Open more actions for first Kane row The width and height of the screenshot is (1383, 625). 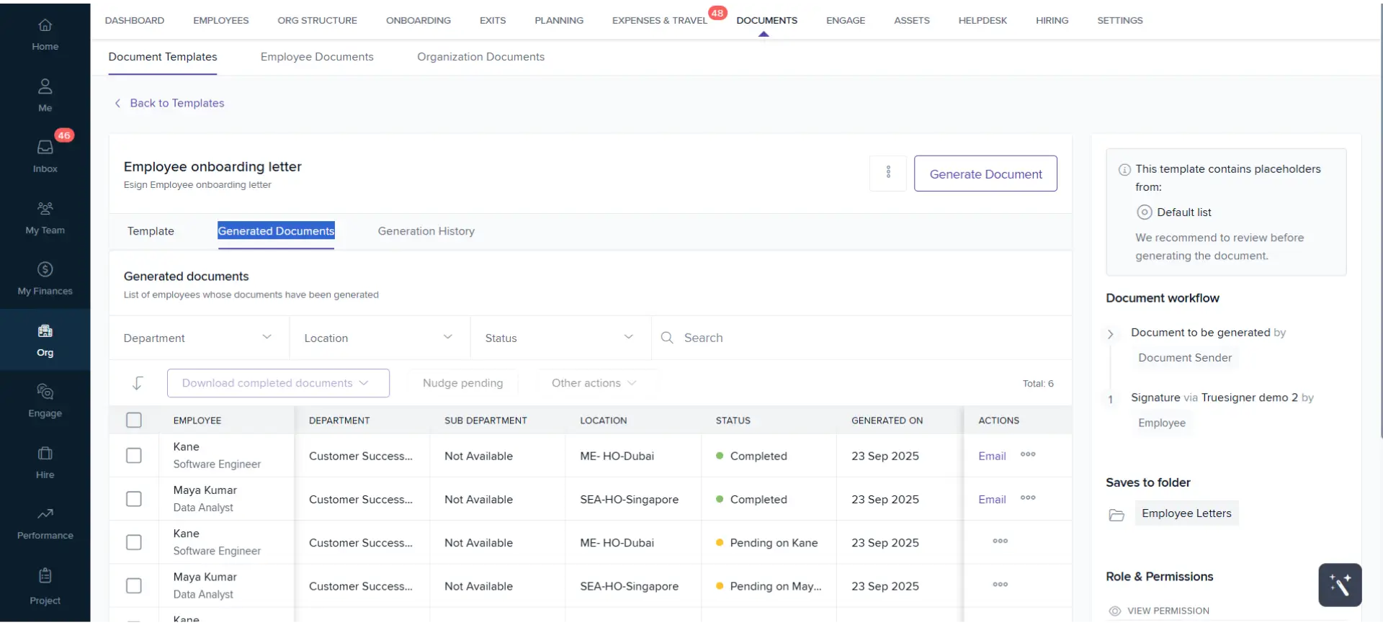1028,454
